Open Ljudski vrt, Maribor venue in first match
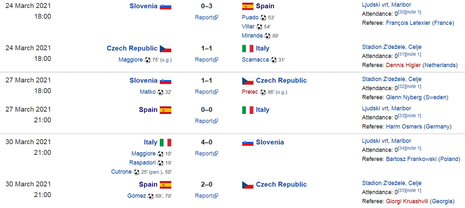 point(387,5)
